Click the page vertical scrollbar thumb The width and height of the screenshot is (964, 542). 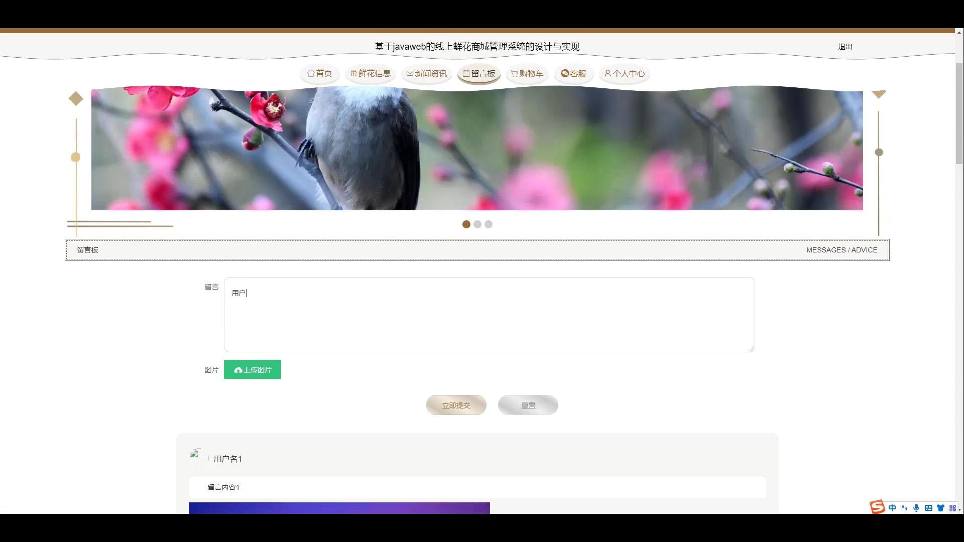[959, 113]
